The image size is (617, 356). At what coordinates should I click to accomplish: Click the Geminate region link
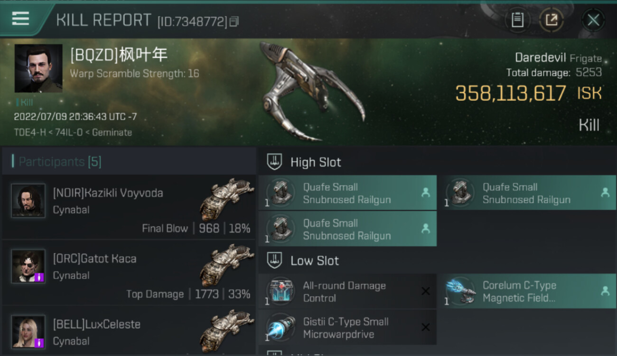click(112, 132)
